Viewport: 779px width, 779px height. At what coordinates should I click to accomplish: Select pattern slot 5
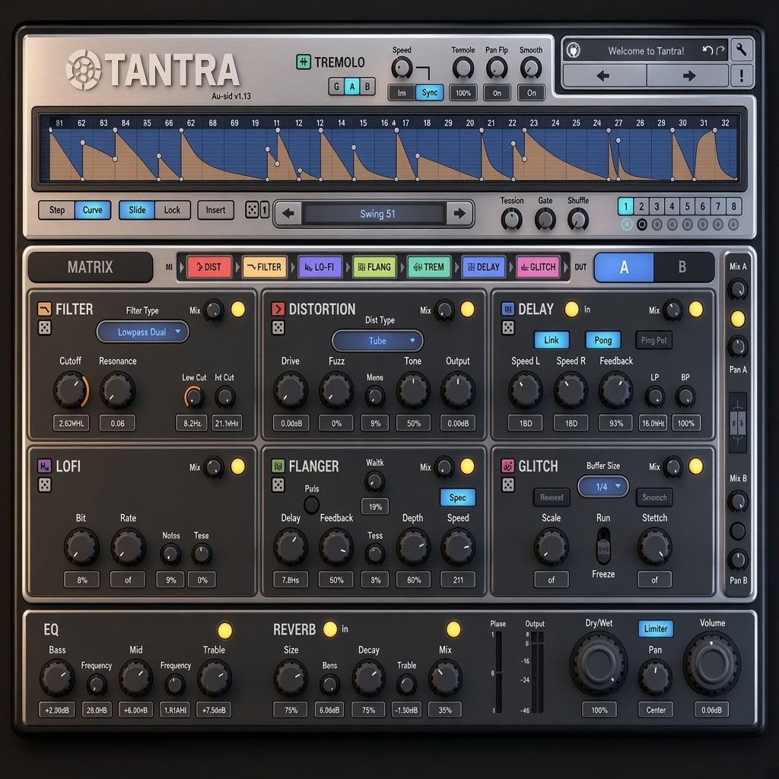pyautogui.click(x=687, y=206)
